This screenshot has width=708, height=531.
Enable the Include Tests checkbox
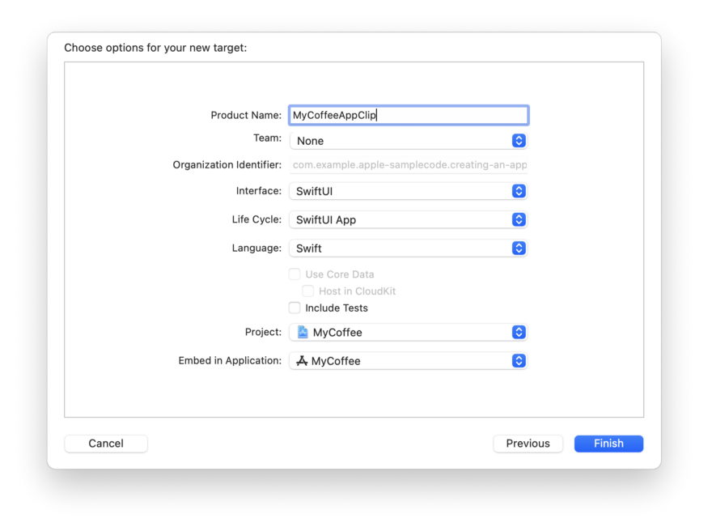point(295,308)
